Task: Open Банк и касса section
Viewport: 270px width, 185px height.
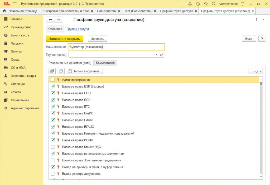Action: click(20, 35)
